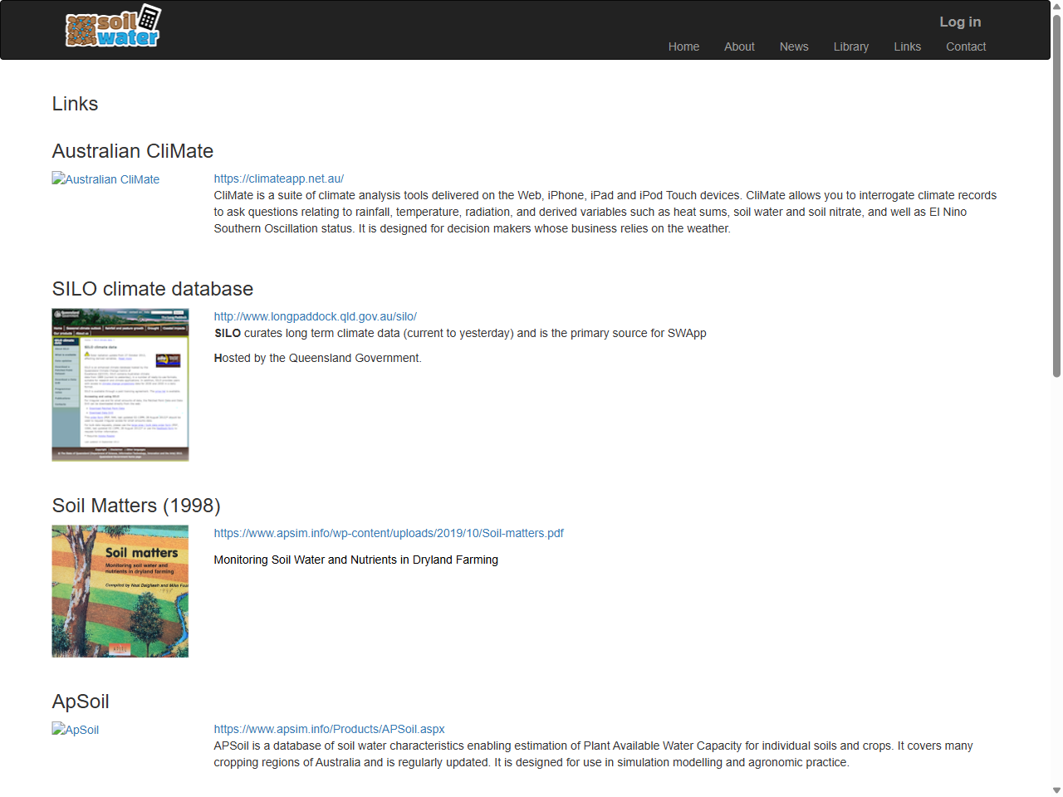This screenshot has height=797, width=1063.
Task: Open the About page
Action: (x=739, y=46)
